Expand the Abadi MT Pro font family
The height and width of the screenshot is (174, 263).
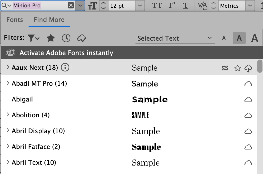tap(8, 83)
